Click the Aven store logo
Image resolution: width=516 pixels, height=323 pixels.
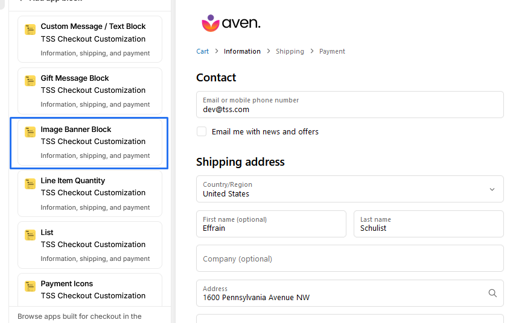[231, 24]
